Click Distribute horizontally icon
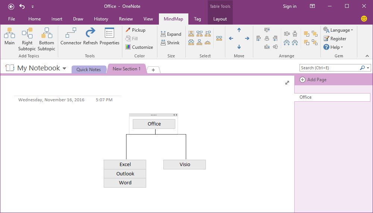The width and height of the screenshot is (373, 213). [287, 34]
